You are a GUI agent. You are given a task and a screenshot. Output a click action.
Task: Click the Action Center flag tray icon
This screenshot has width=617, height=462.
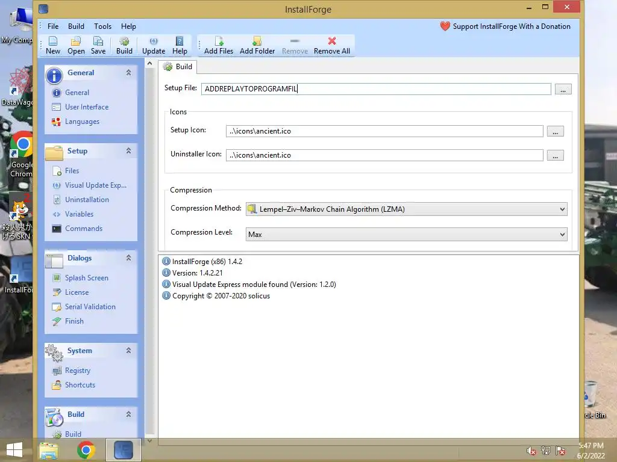pos(560,451)
